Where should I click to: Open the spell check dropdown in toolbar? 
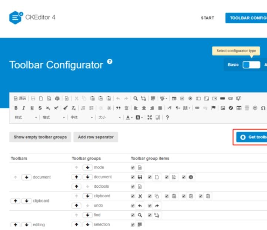coord(164,98)
